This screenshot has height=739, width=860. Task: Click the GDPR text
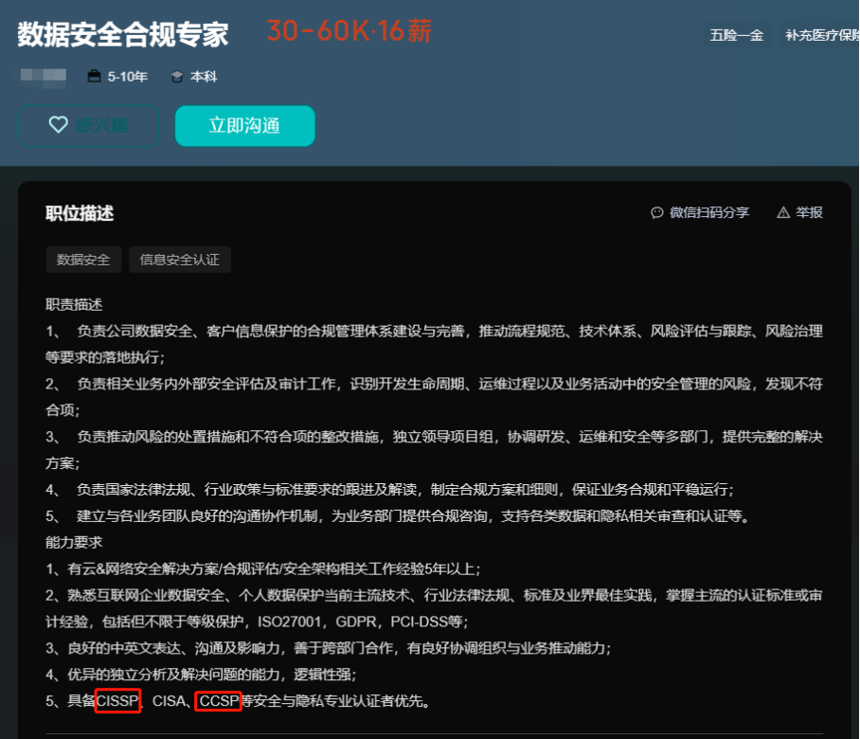coord(356,622)
